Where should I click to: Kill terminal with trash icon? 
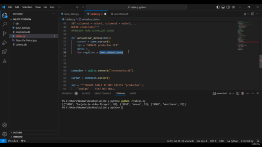pyautogui.click(x=242, y=94)
